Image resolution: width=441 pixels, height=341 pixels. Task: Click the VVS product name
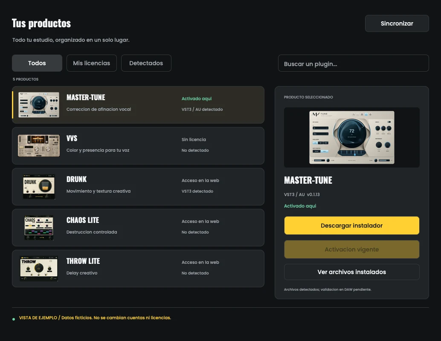72,138
